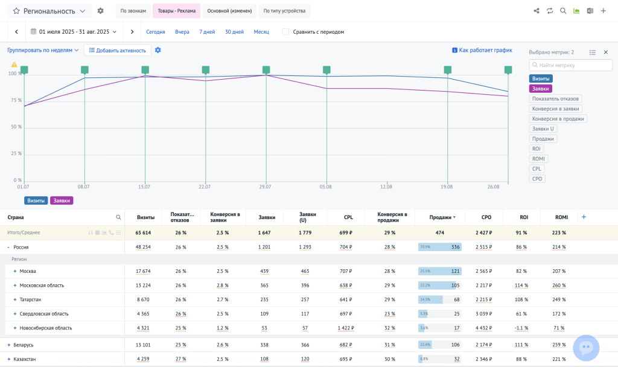Select the По типу устройства tab
Viewport: 618px width, 367px height.
[284, 11]
